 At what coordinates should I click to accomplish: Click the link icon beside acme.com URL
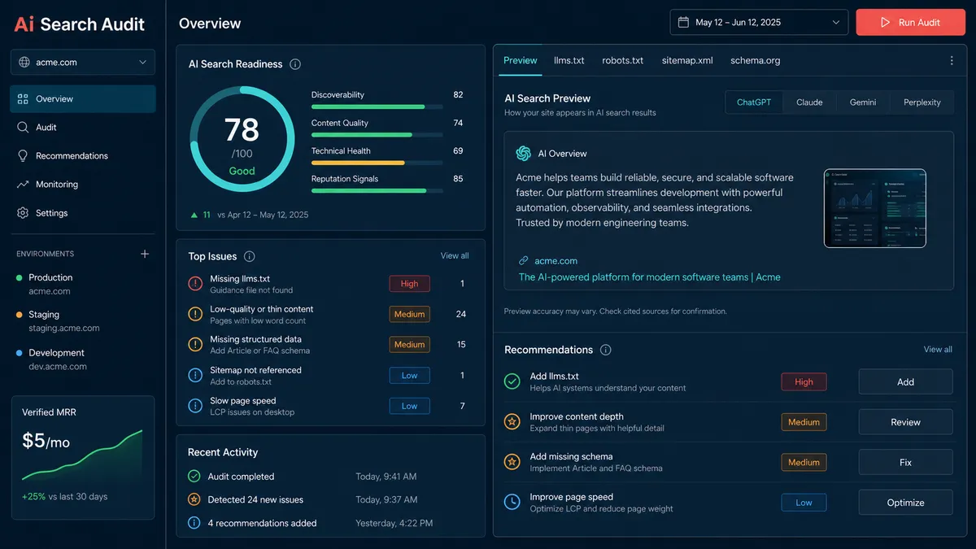tap(524, 261)
